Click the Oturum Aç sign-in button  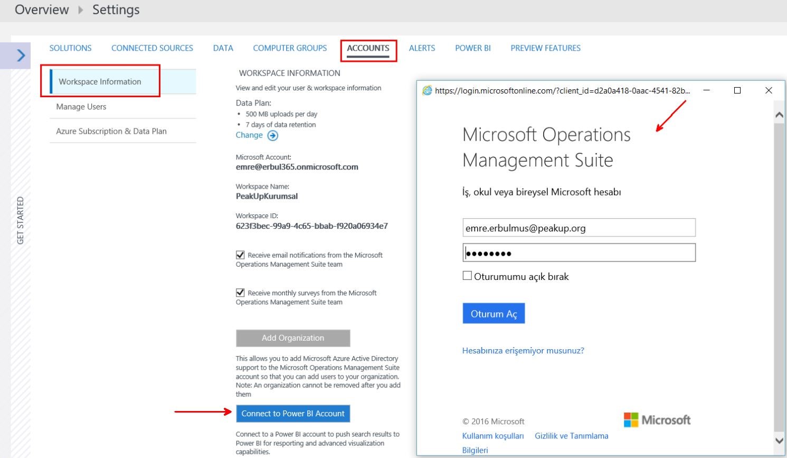(x=494, y=314)
